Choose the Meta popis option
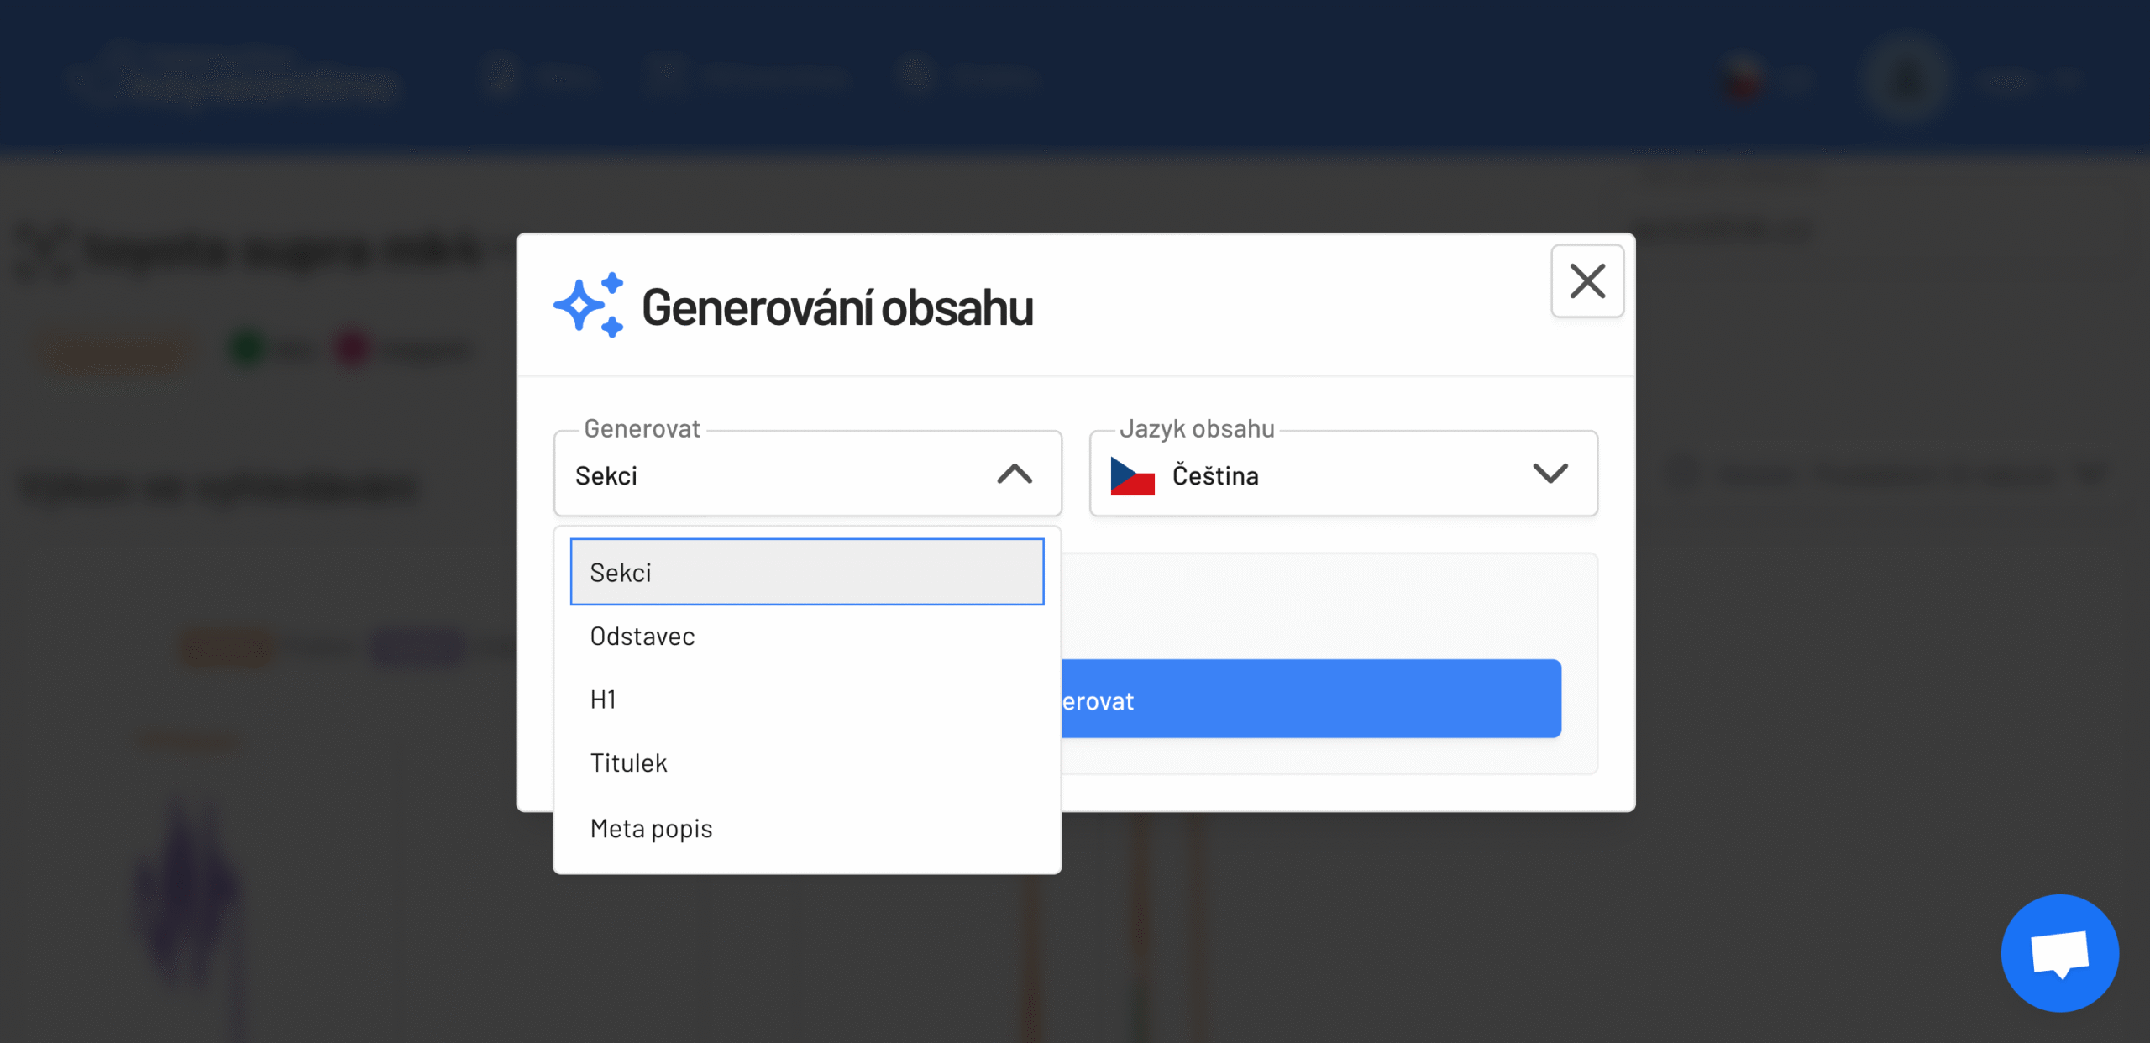The height and width of the screenshot is (1043, 2150). (x=651, y=829)
